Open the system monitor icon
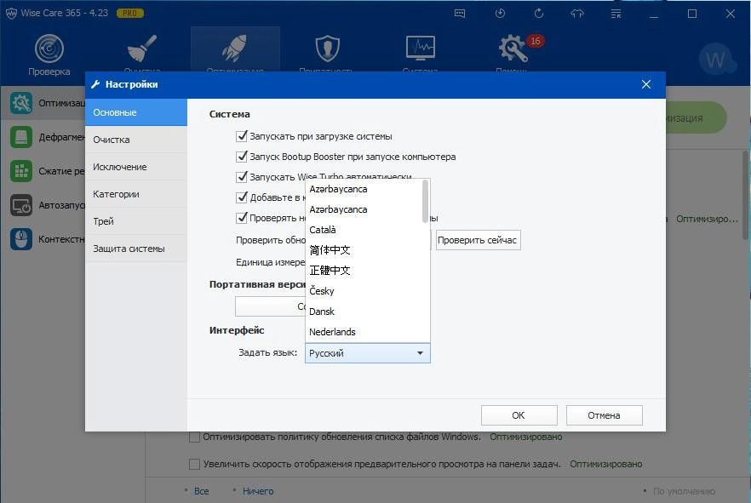Viewport: 751px width, 503px height. (420, 48)
